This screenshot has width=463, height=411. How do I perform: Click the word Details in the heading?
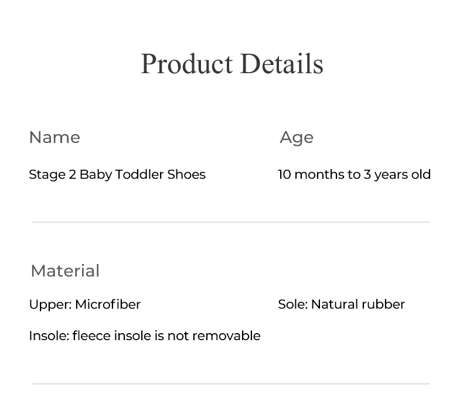281,64
